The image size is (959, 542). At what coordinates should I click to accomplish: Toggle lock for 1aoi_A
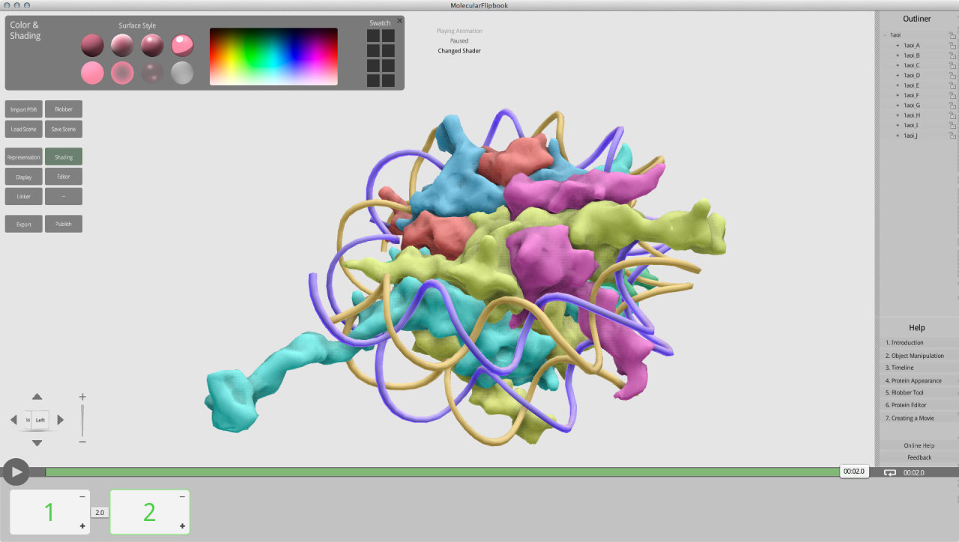tap(952, 46)
